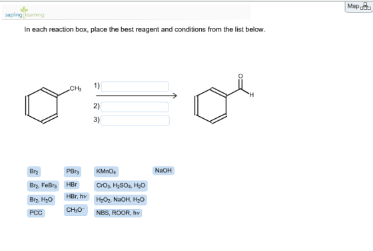Click the instruction text about reagents

tap(145, 30)
